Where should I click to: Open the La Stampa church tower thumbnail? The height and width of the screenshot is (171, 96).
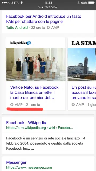82,65
